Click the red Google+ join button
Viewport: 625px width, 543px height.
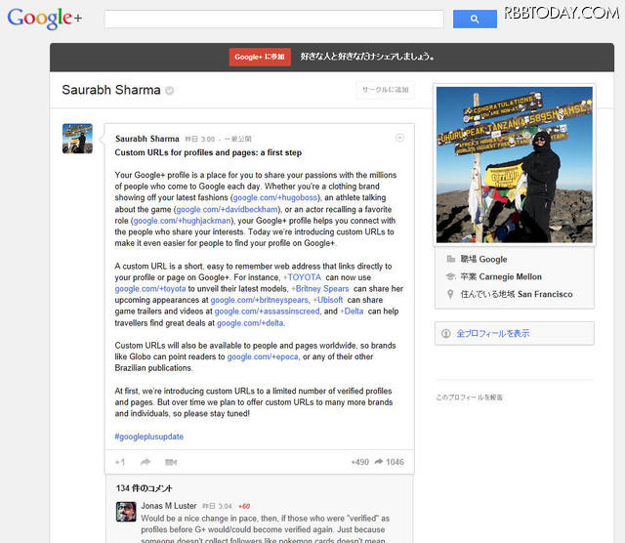(x=260, y=57)
